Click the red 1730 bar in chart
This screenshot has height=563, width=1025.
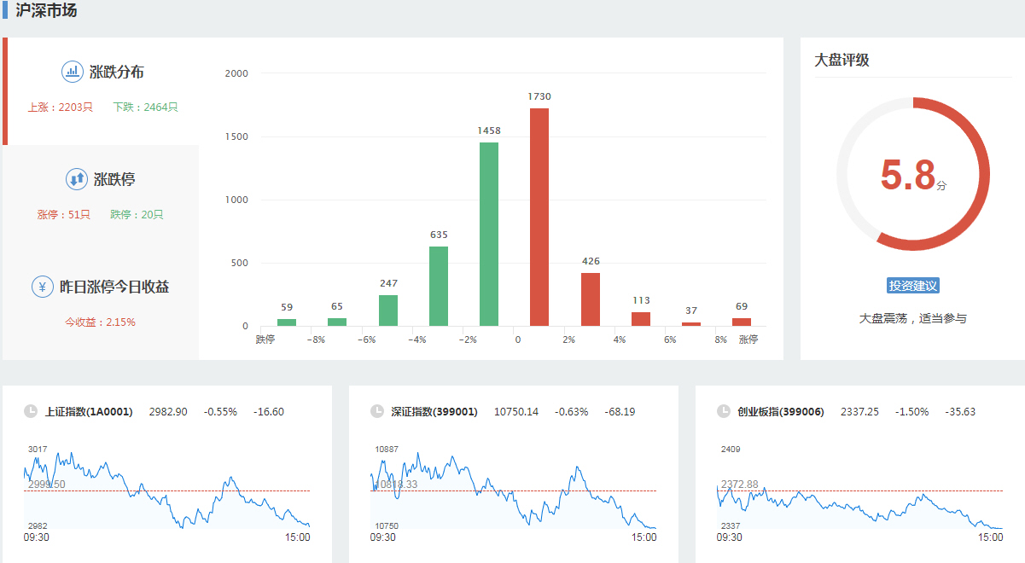[539, 217]
